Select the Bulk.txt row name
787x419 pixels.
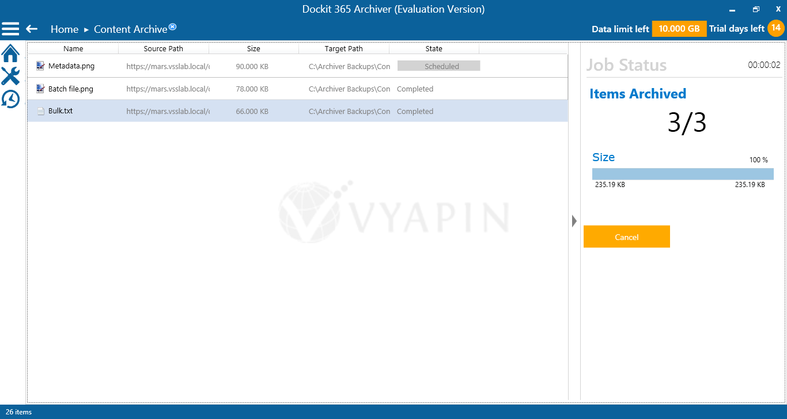click(60, 111)
